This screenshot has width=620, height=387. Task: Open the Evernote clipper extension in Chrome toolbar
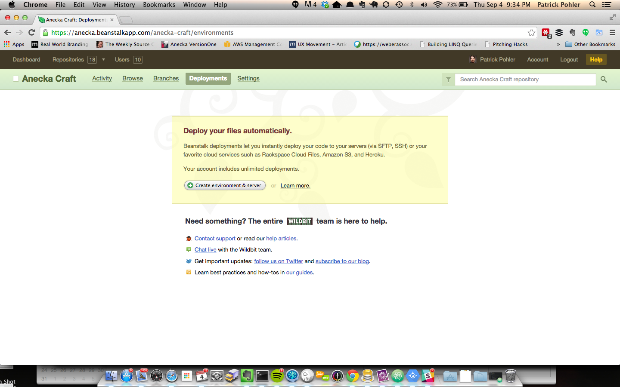coord(572,32)
